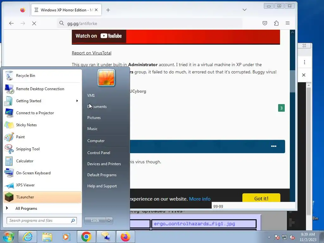Screen dimensions: 324x243
Task: Click the Action Center flag tray icon
Action: (277, 237)
